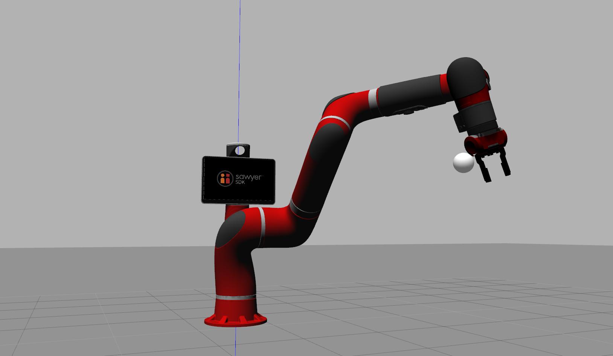Select the white sphere near the gripper
The image size is (613, 356).
(464, 163)
